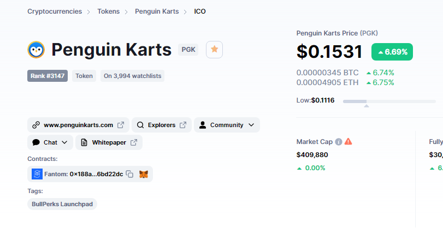Click the PGK ticker badge
The width and height of the screenshot is (443, 228).
(x=188, y=50)
